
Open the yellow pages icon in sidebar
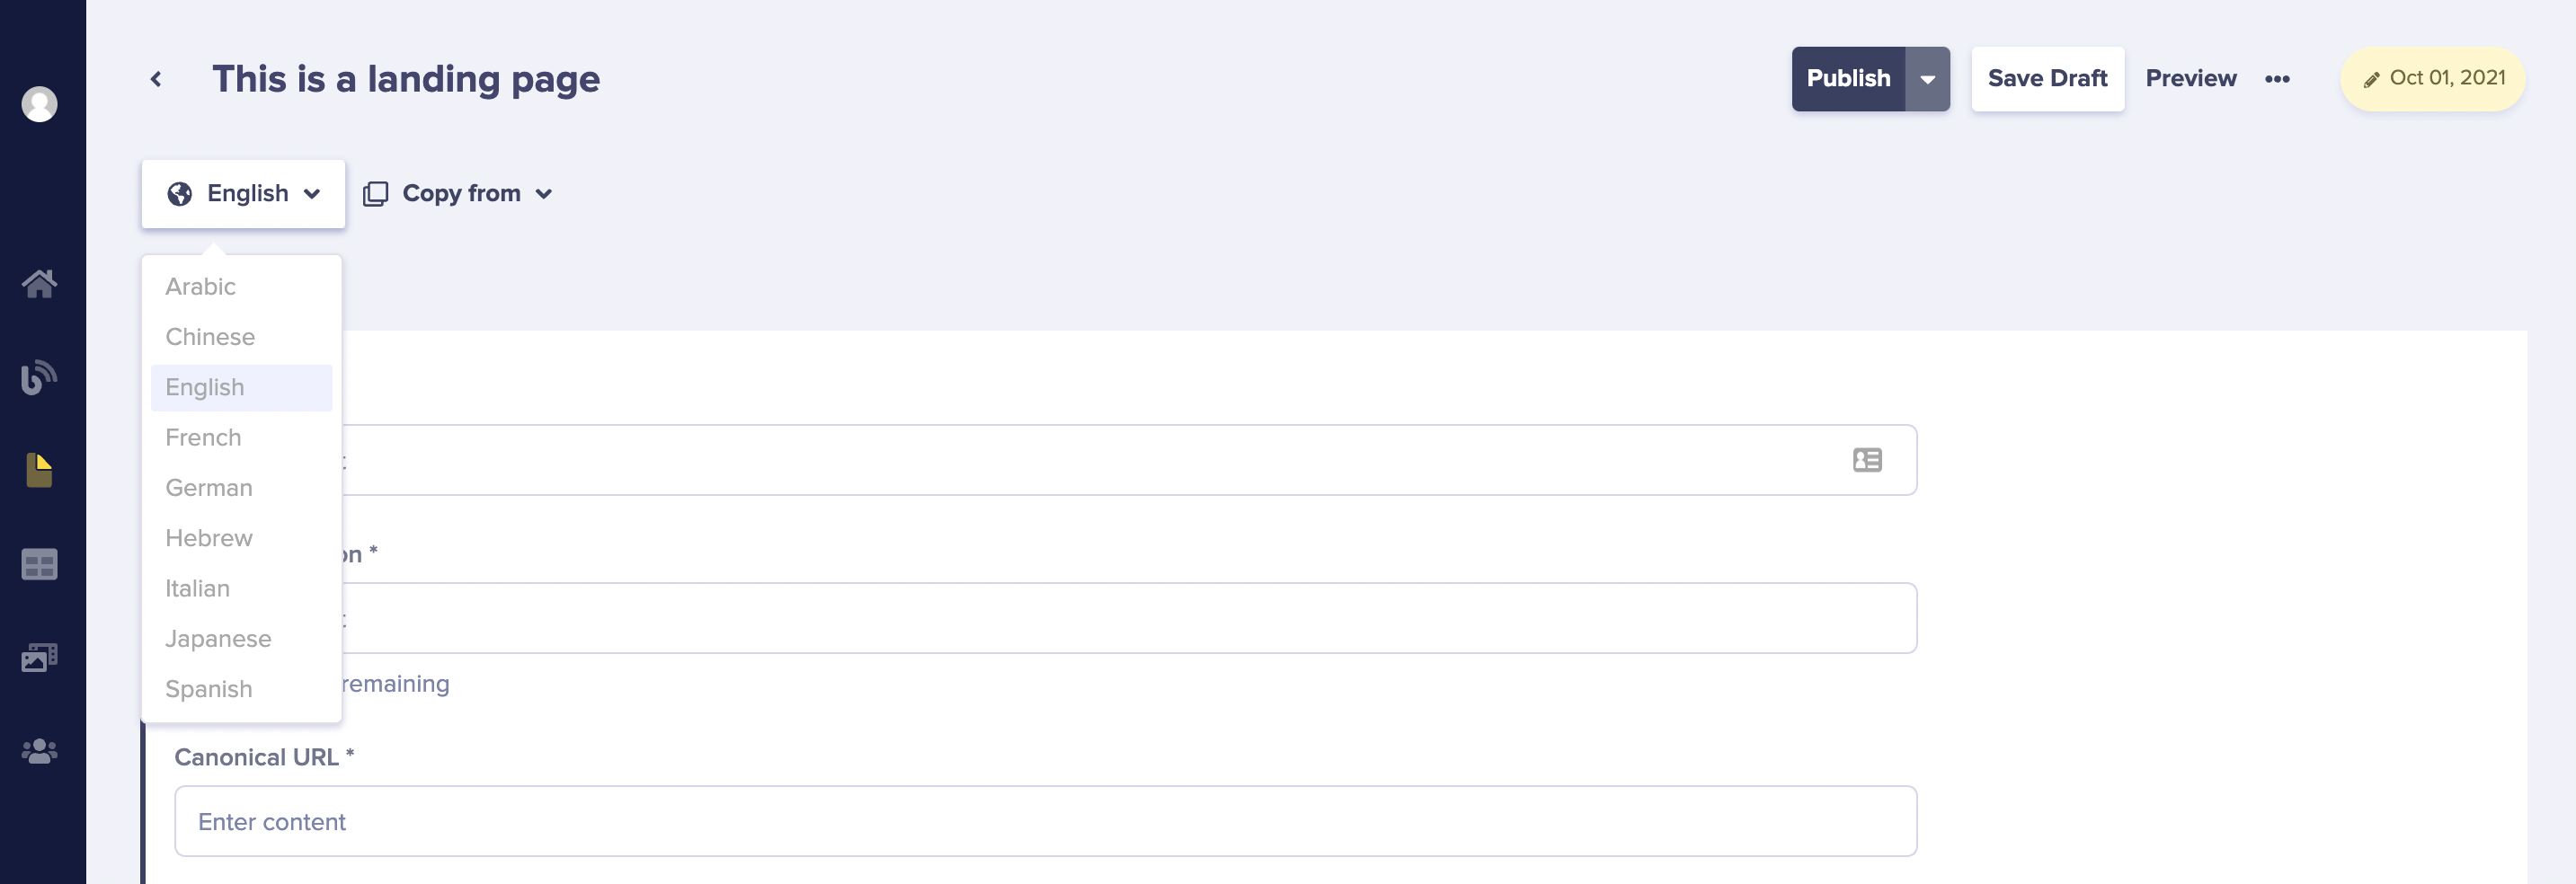point(40,470)
